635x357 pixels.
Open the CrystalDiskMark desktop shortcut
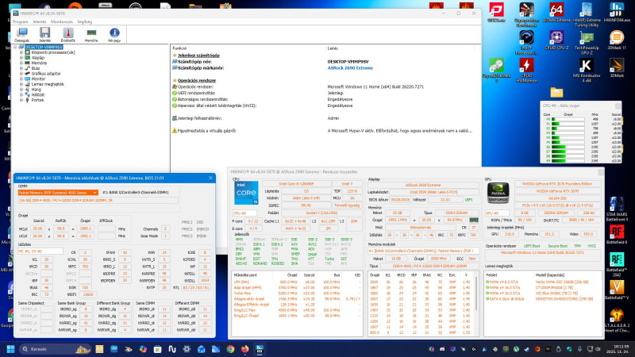(x=497, y=71)
